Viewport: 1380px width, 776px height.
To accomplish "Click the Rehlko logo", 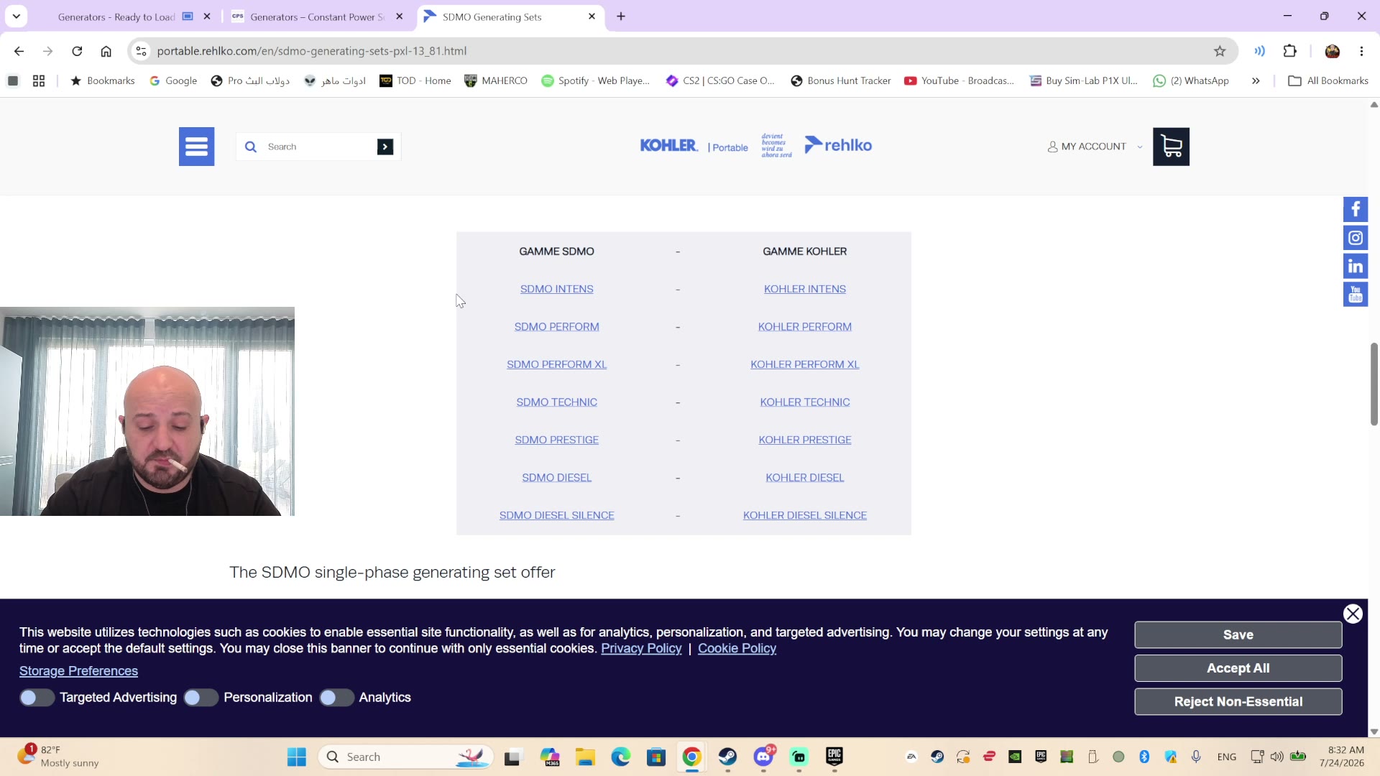I will click(838, 145).
